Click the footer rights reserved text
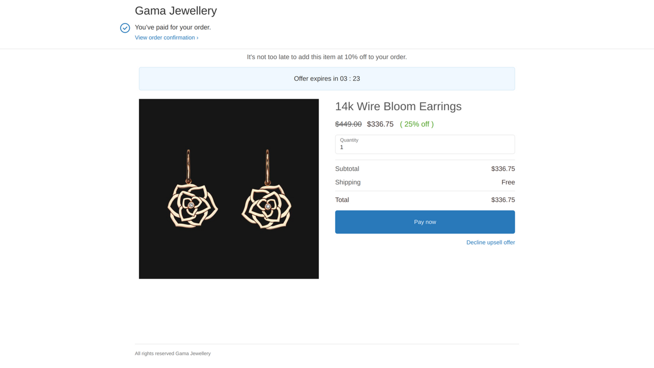The width and height of the screenshot is (654, 368). pos(173,353)
